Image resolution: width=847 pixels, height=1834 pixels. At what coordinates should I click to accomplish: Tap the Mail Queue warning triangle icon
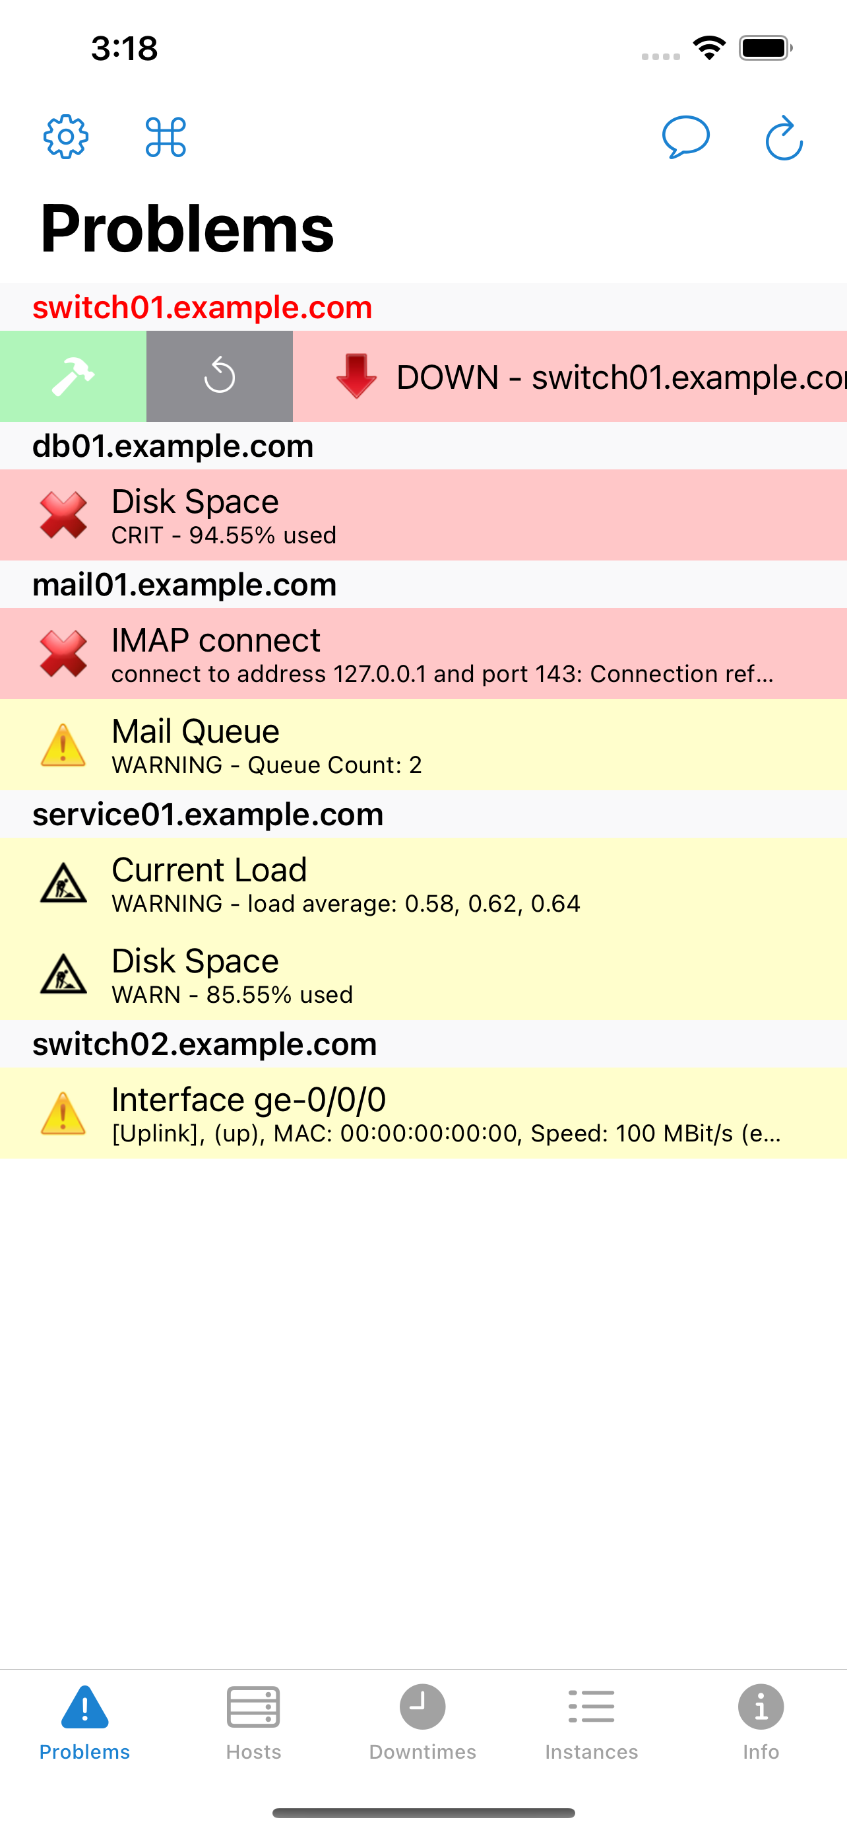point(63,745)
